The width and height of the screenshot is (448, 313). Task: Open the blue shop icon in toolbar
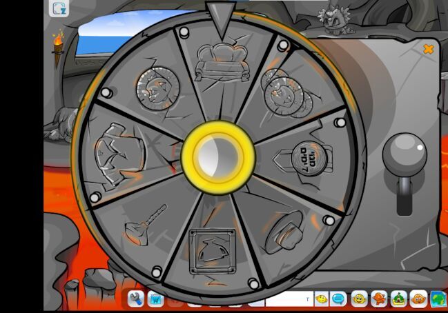(x=156, y=299)
